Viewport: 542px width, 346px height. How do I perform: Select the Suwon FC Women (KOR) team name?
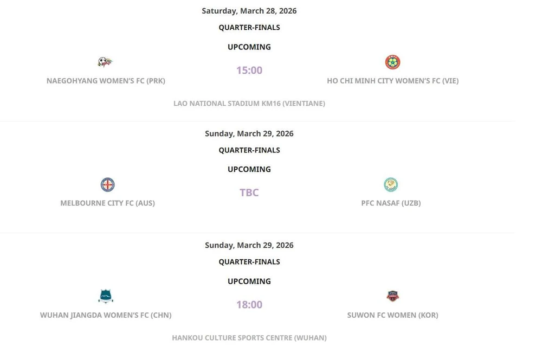tap(392, 315)
